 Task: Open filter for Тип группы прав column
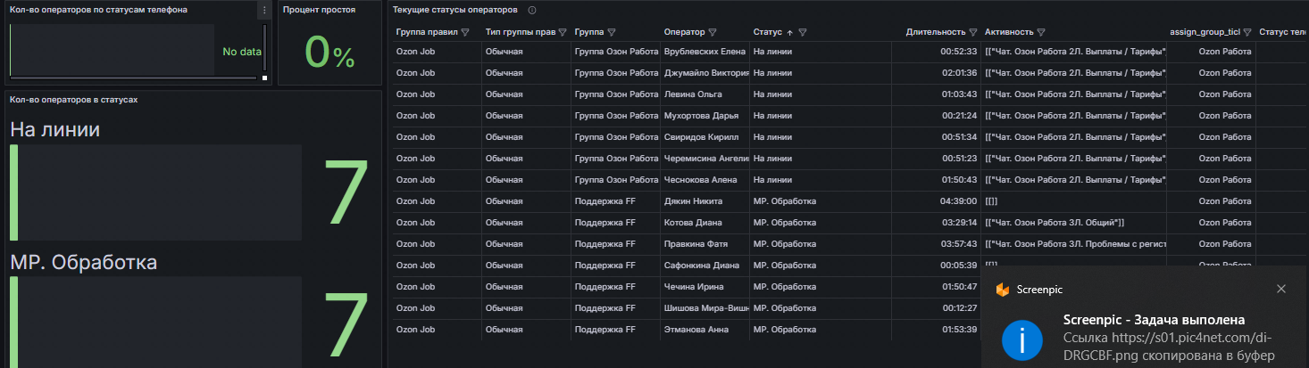pos(563,32)
